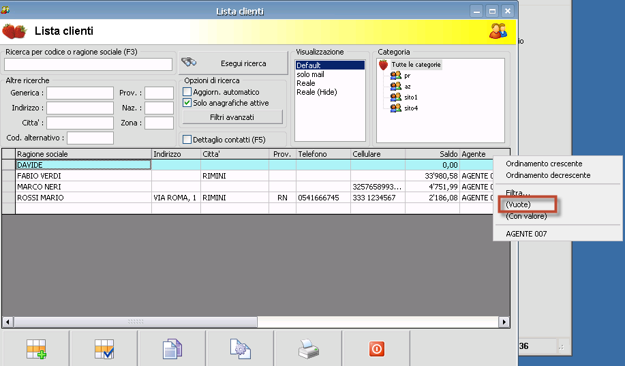This screenshot has width=625, height=366.
Task: Click the 0541666745 phone cell
Action: tap(323, 198)
